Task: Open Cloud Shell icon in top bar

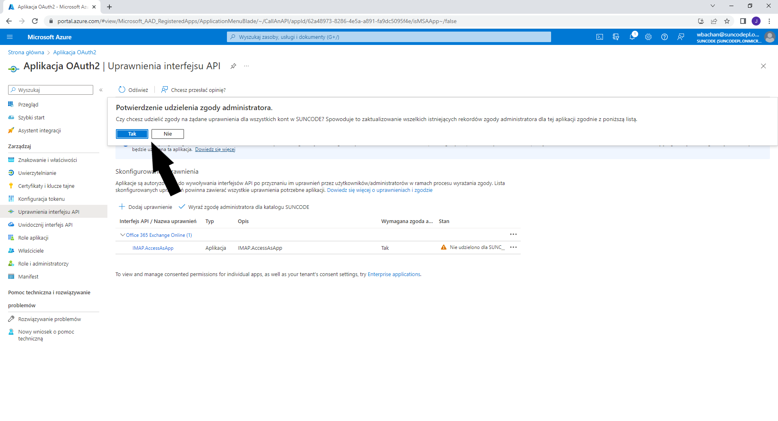Action: [600, 37]
